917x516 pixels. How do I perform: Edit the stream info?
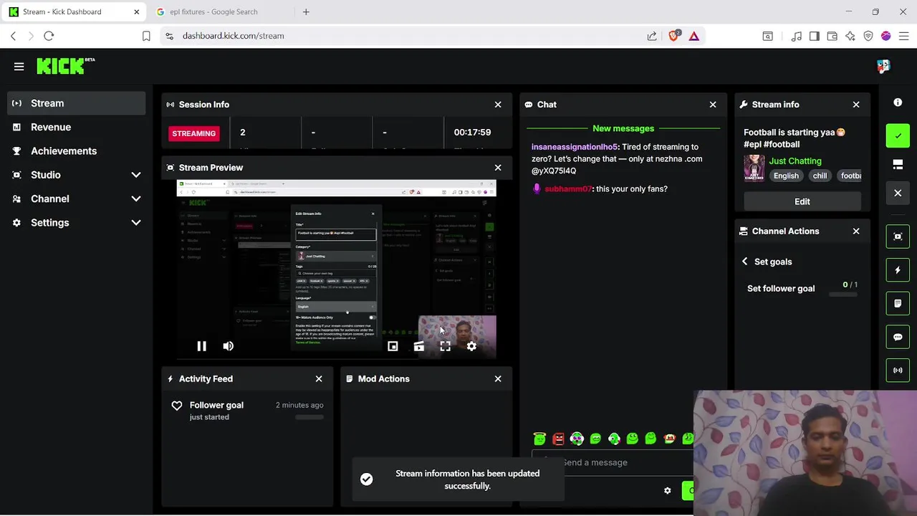[x=802, y=201]
